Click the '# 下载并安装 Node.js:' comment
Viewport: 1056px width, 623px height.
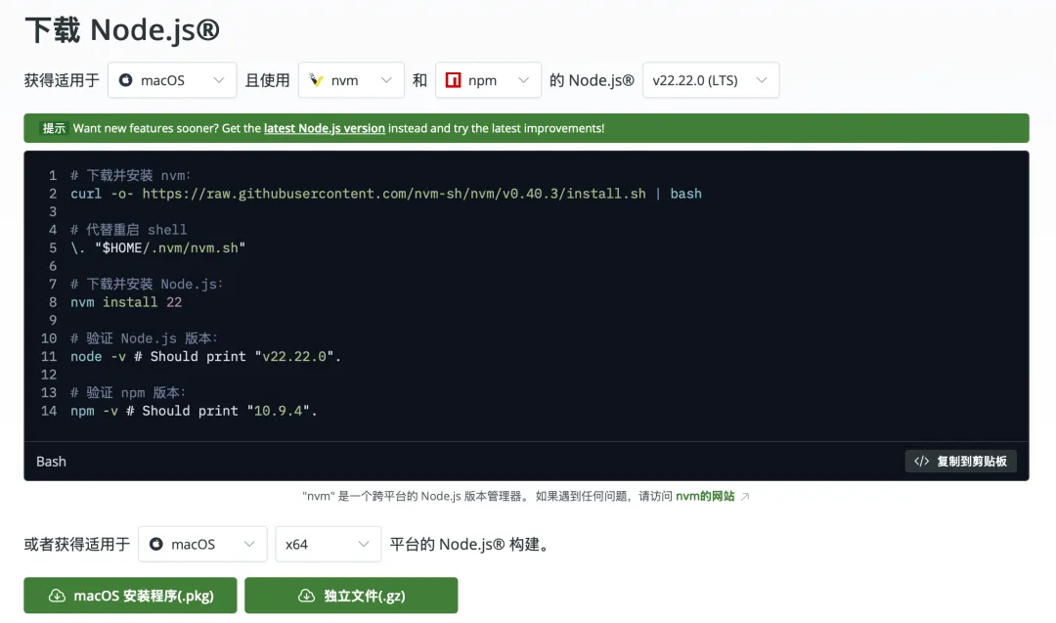point(146,285)
